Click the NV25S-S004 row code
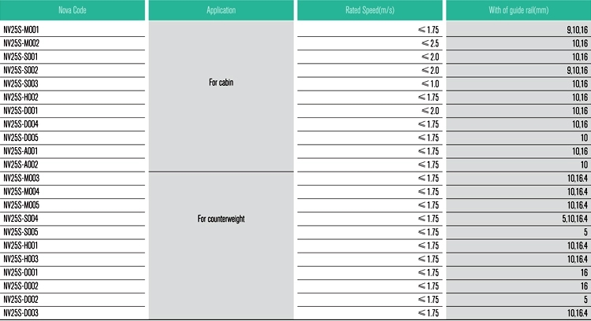The width and height of the screenshot is (591, 321). tap(21, 218)
